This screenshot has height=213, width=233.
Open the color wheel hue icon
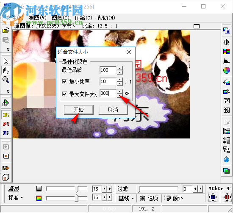pyautogui.click(x=227, y=70)
